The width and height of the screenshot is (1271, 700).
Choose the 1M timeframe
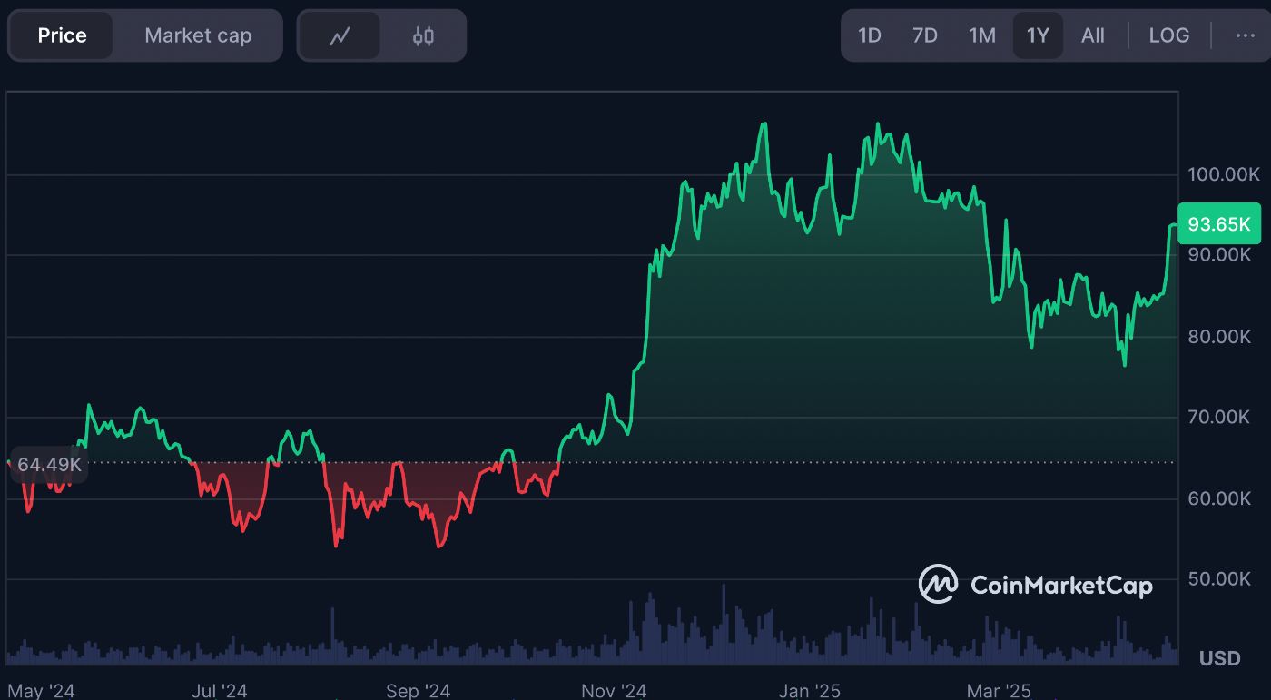tap(981, 35)
